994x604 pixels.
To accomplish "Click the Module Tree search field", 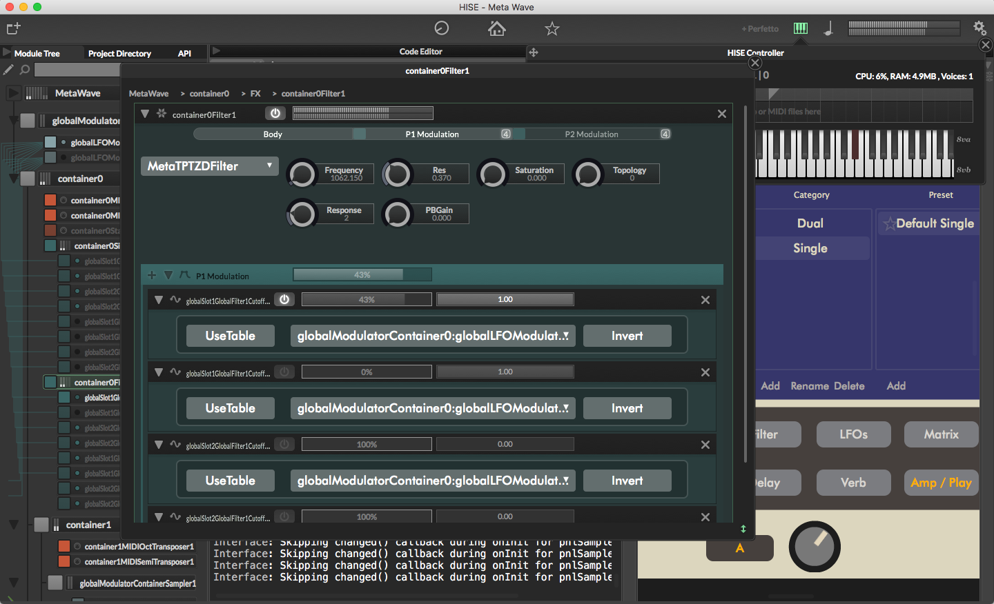I will click(x=77, y=70).
